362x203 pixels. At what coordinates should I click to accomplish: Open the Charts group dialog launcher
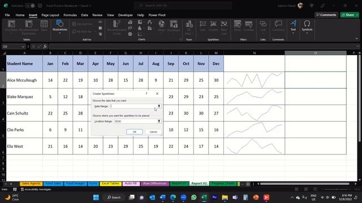[x=180, y=39]
